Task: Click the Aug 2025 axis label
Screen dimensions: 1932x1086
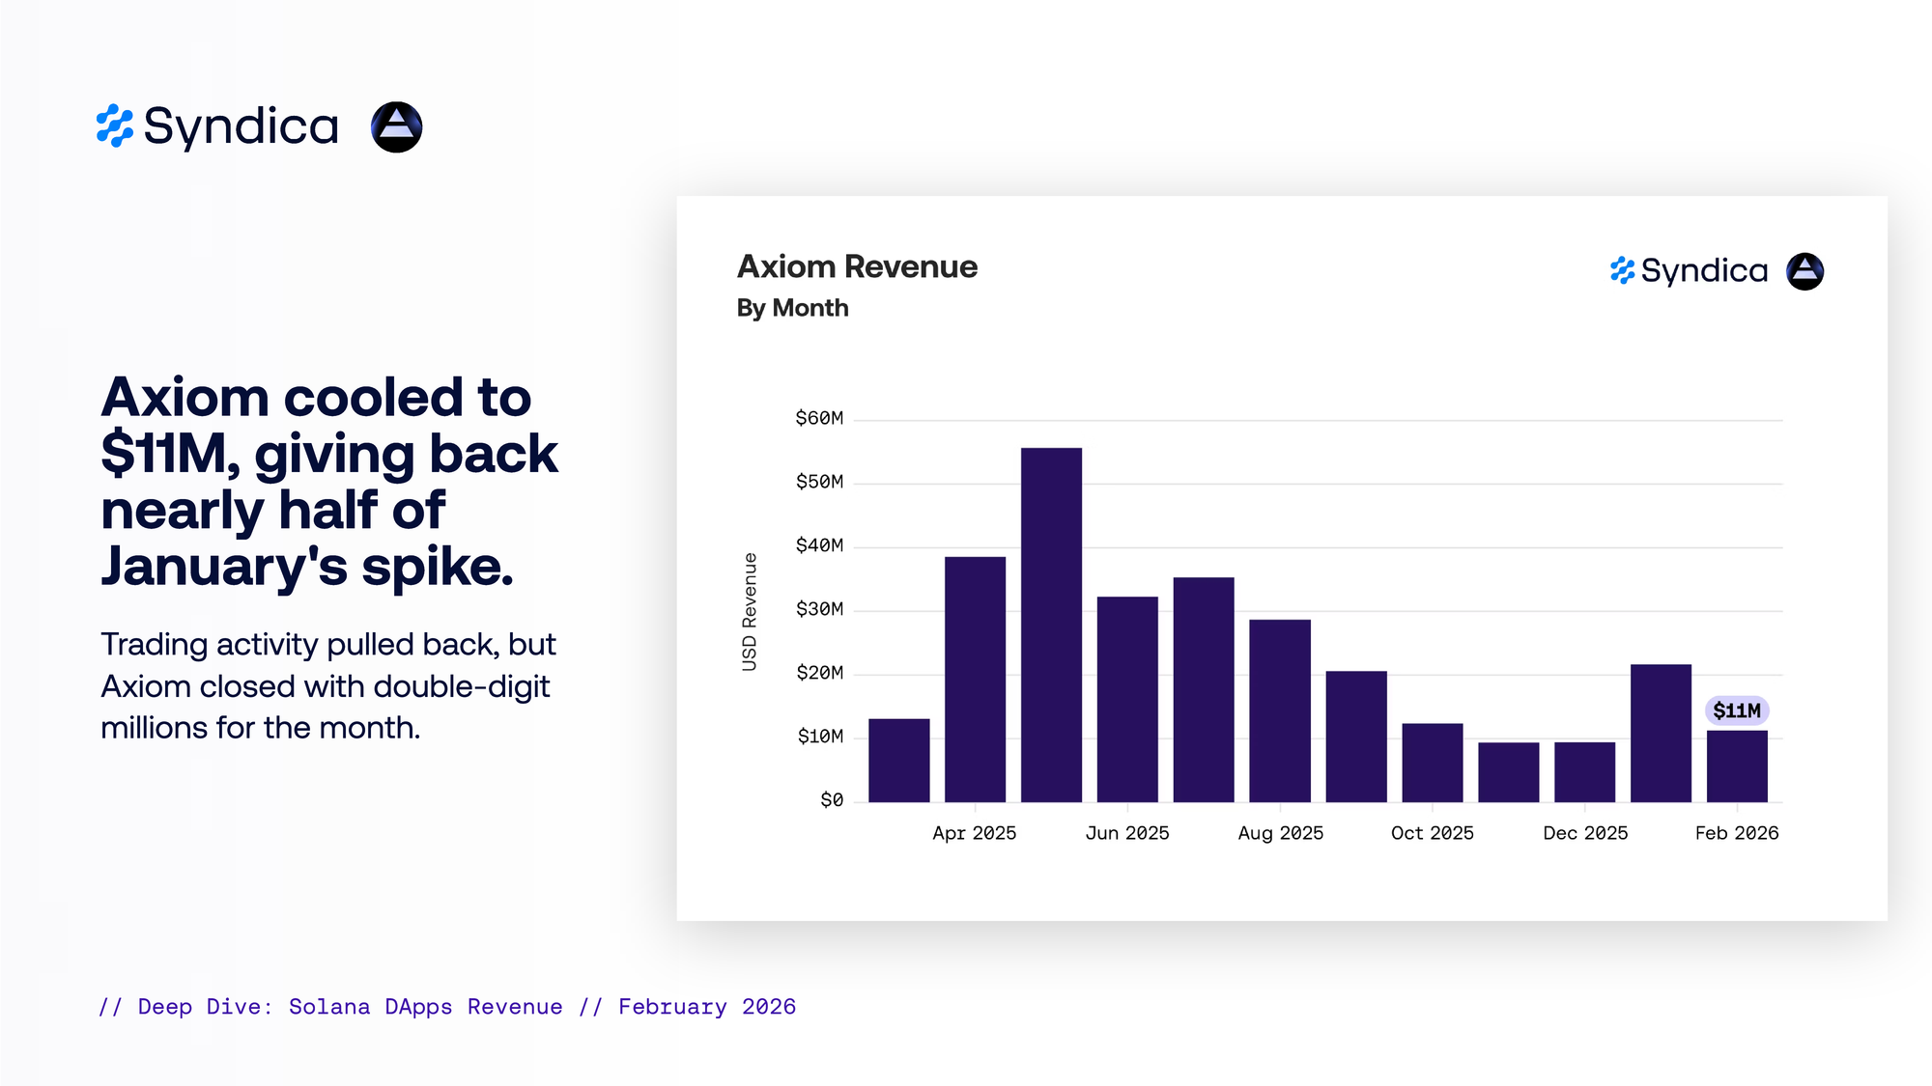Action: (x=1280, y=833)
